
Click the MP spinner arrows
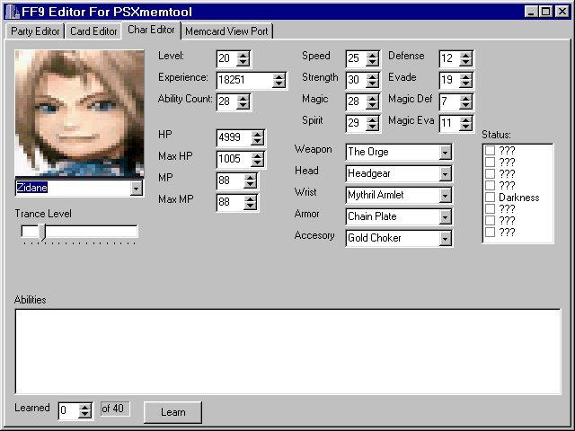pyautogui.click(x=251, y=180)
